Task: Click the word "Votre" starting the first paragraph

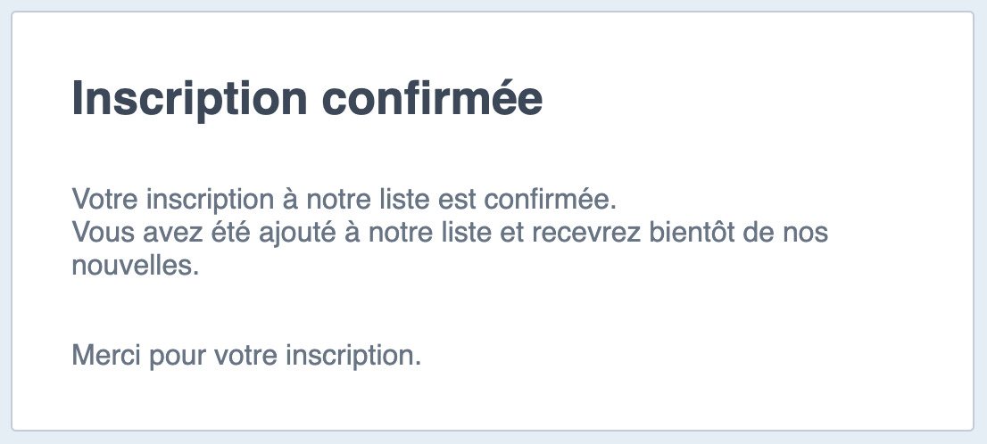Action: 105,200
